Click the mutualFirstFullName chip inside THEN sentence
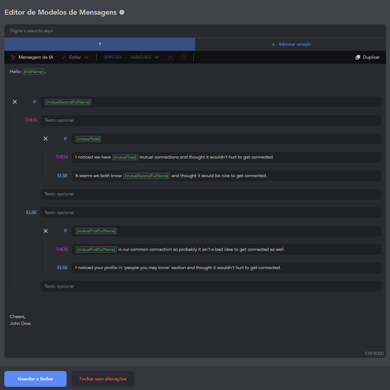 96,249
